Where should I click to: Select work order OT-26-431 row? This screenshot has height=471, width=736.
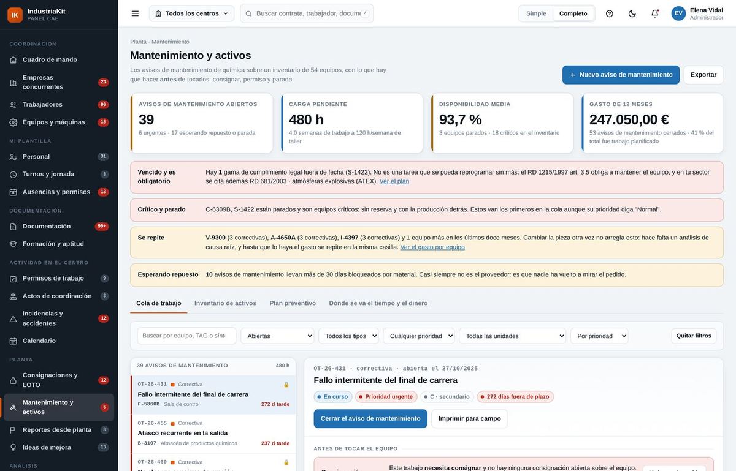pos(213,395)
